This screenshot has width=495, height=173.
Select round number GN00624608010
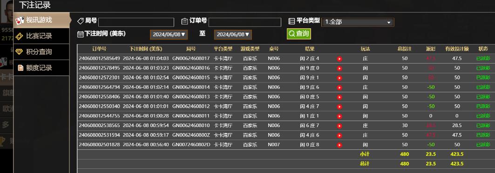coord(191,126)
